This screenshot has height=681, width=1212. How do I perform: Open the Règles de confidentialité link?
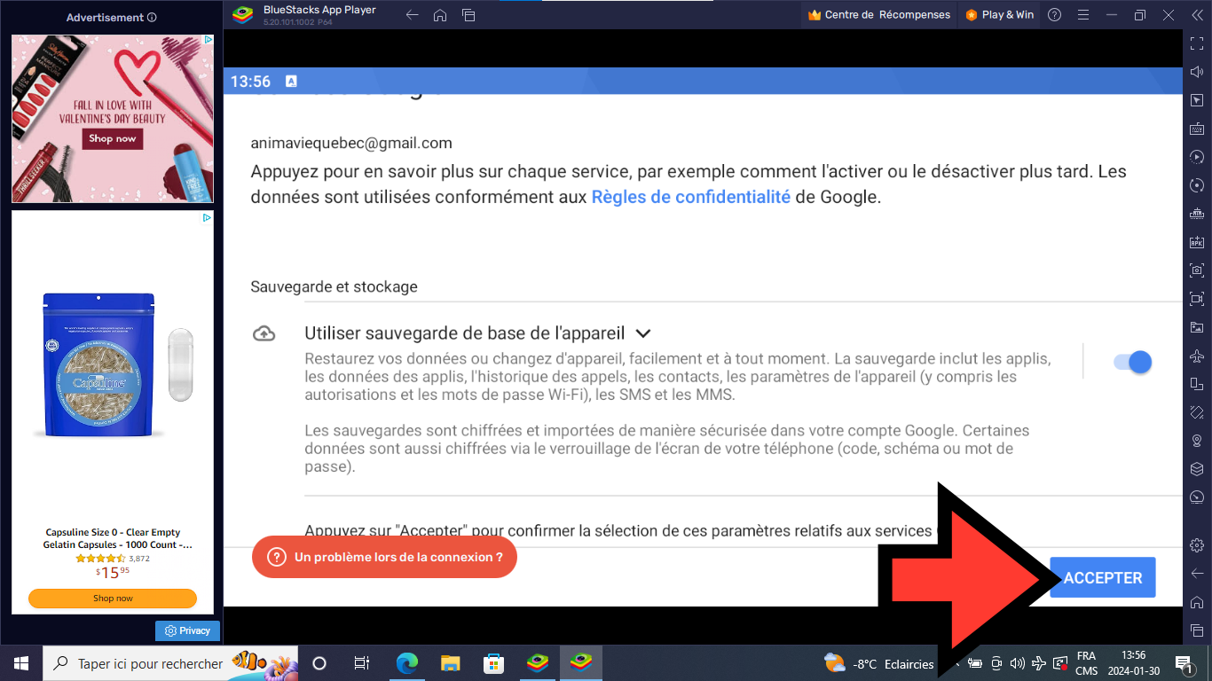(x=690, y=197)
